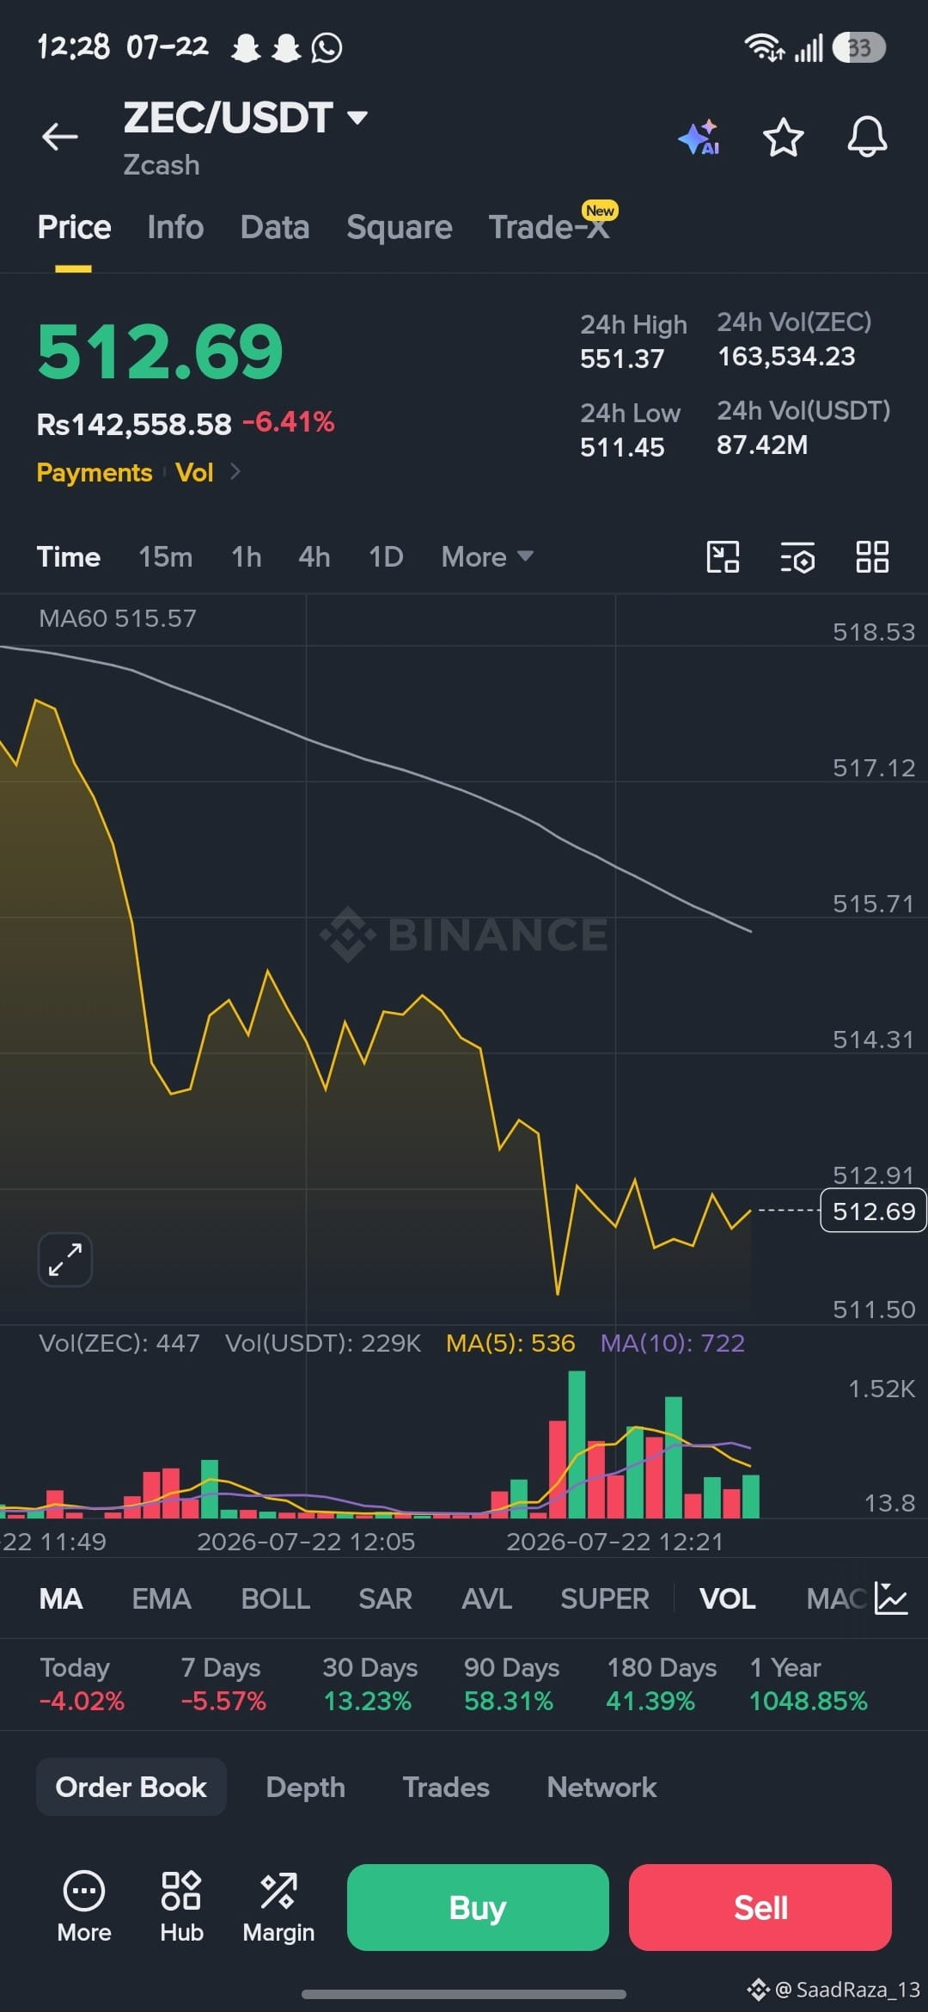The height and width of the screenshot is (2012, 928).
Task: Open chart settings list icon
Action: click(x=797, y=557)
